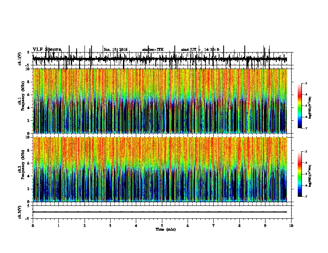The image size is (328, 253).
Task: Click the "-7" tick on ch.2 color bar
Action: (x=306, y=196)
